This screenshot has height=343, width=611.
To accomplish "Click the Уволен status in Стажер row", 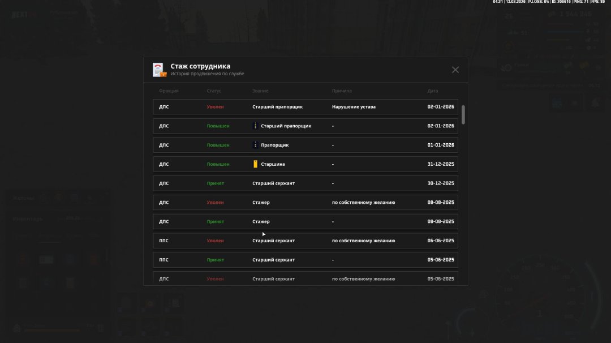I will pos(215,202).
